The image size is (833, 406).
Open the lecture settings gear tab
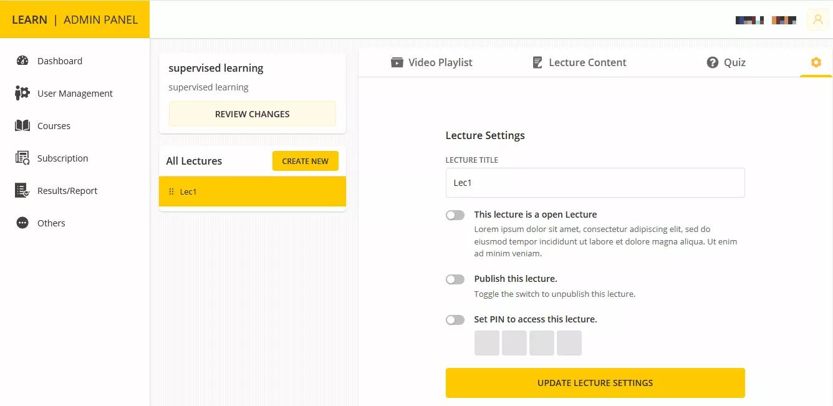click(x=816, y=62)
